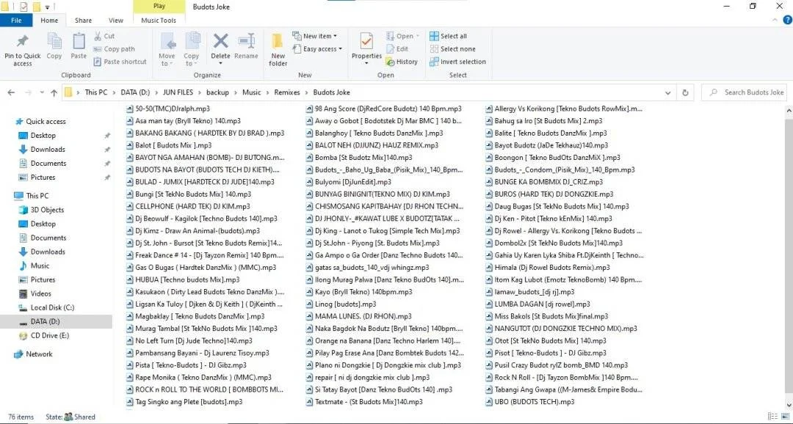Switch to large icons view in status bar
The width and height of the screenshot is (793, 424).
[786, 417]
